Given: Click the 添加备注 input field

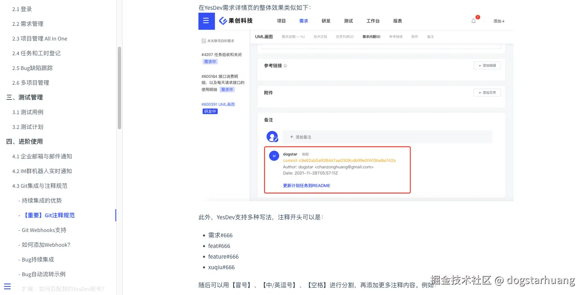Looking at the screenshot, I should pyautogui.click(x=387, y=137).
